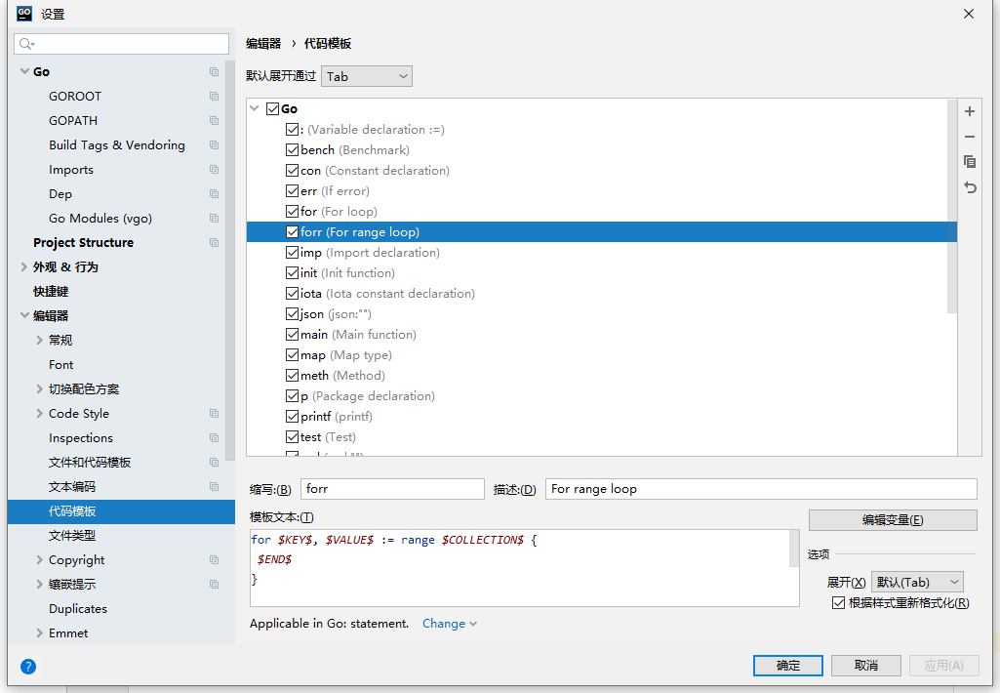The height and width of the screenshot is (693, 1000).
Task: Click the search magnifier icon
Action: pos(25,43)
